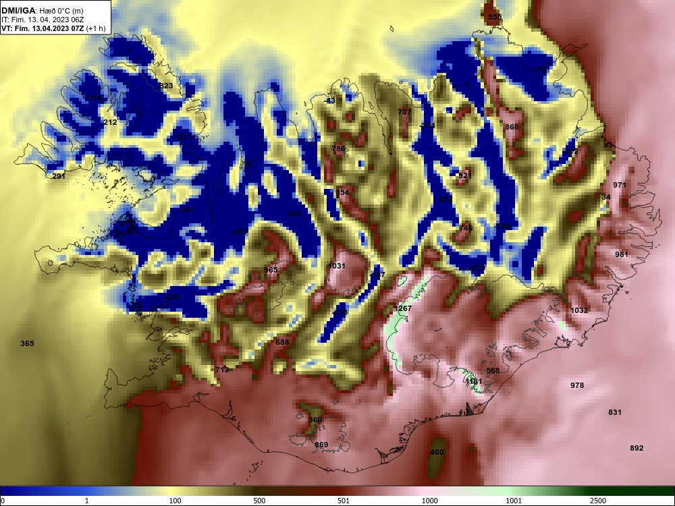Click the map value 981
Screen dimensions: 675x506
622,254
